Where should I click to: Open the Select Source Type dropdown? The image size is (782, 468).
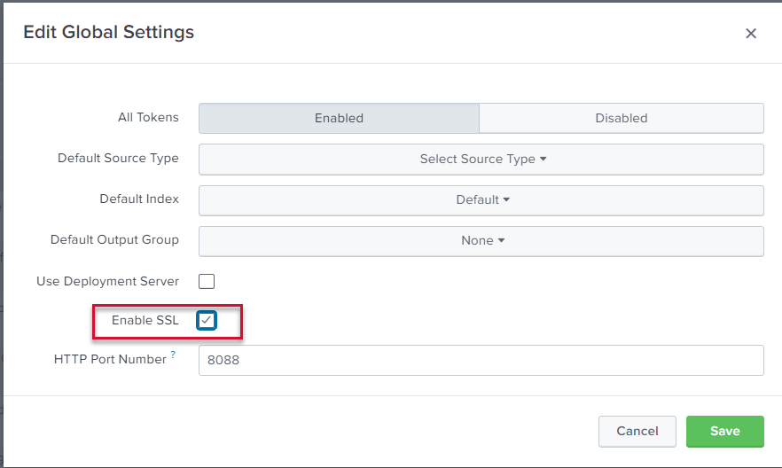pyautogui.click(x=481, y=160)
